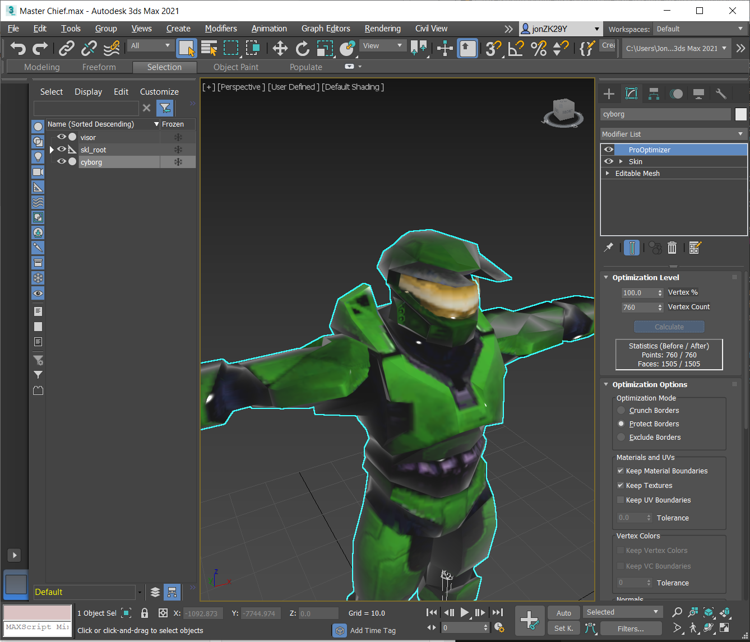Uncheck Keep Textures checkbox

pyautogui.click(x=621, y=485)
